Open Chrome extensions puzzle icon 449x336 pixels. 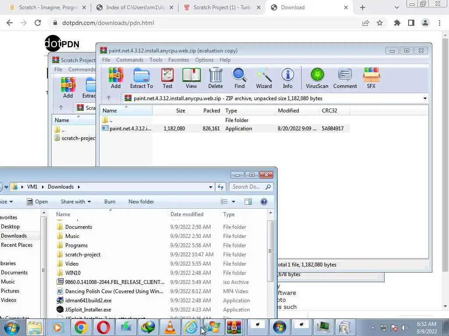[x=397, y=23]
